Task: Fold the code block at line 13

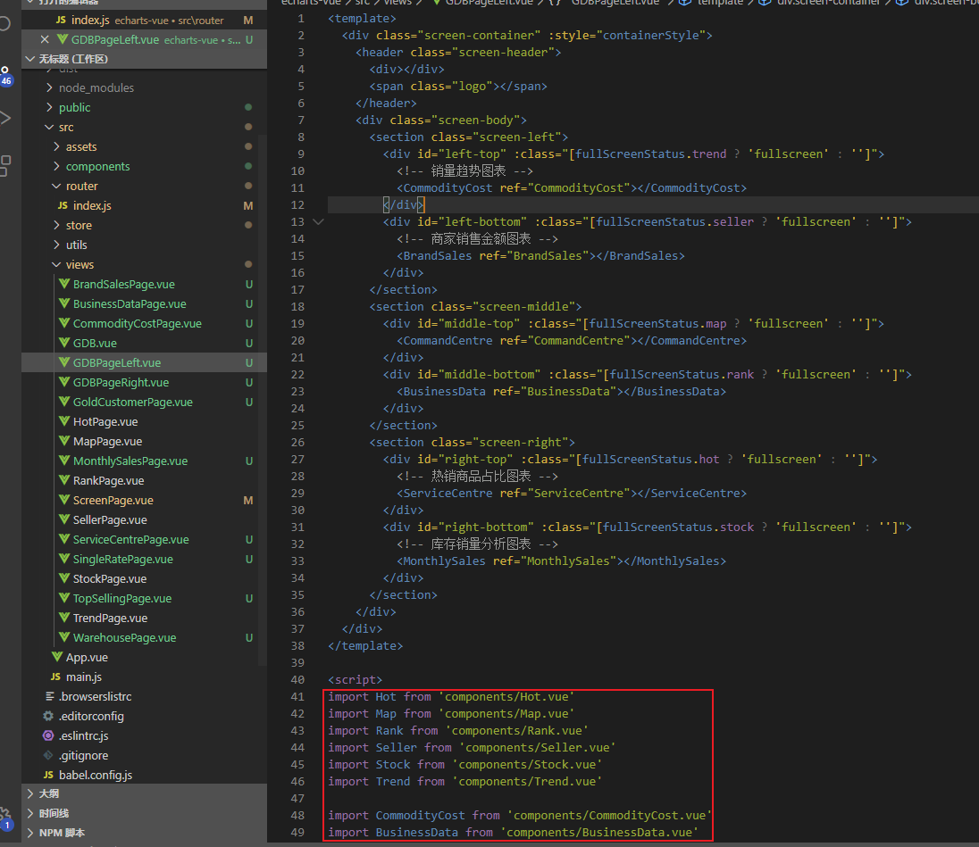Action: tap(318, 222)
